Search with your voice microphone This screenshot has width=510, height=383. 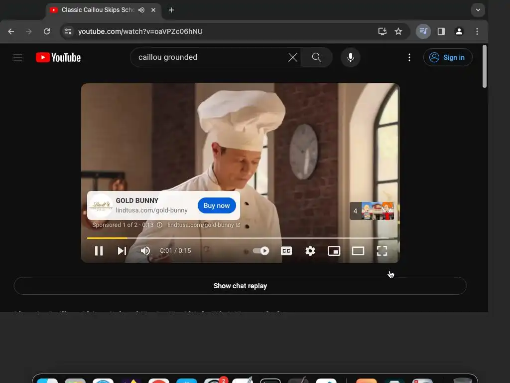350,57
